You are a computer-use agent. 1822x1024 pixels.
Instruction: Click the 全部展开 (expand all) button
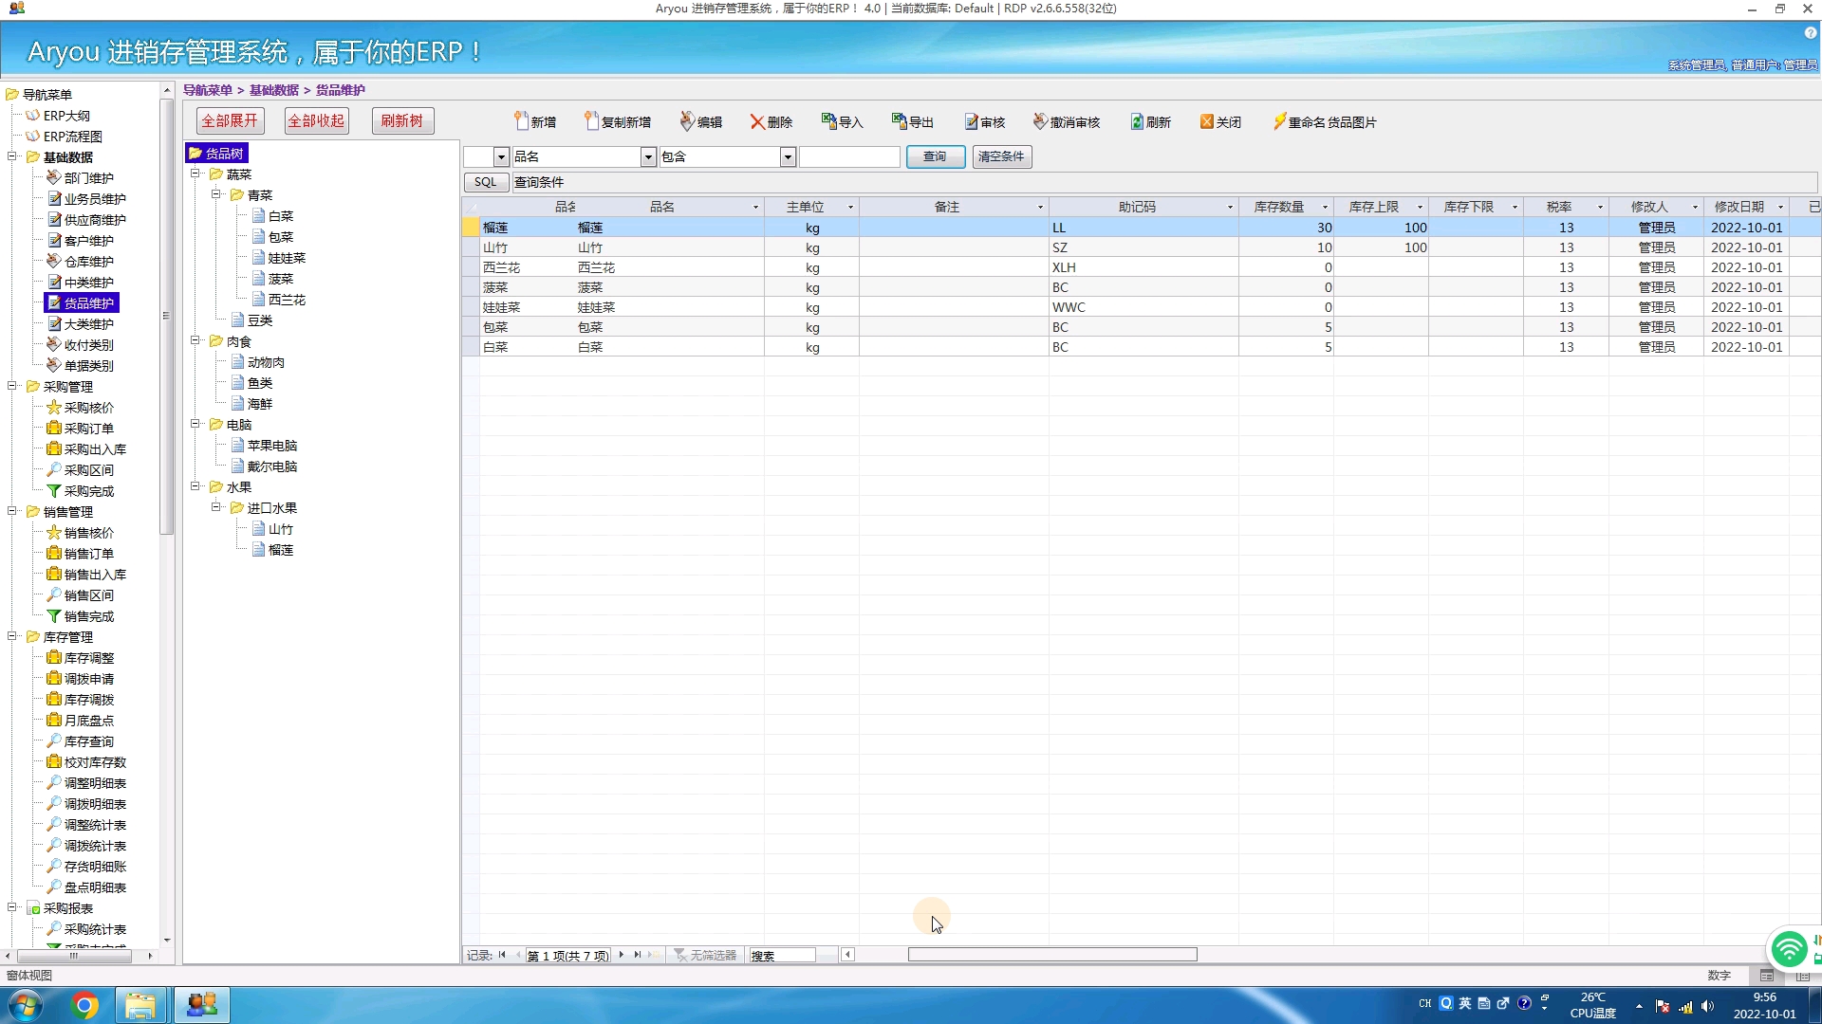click(230, 121)
